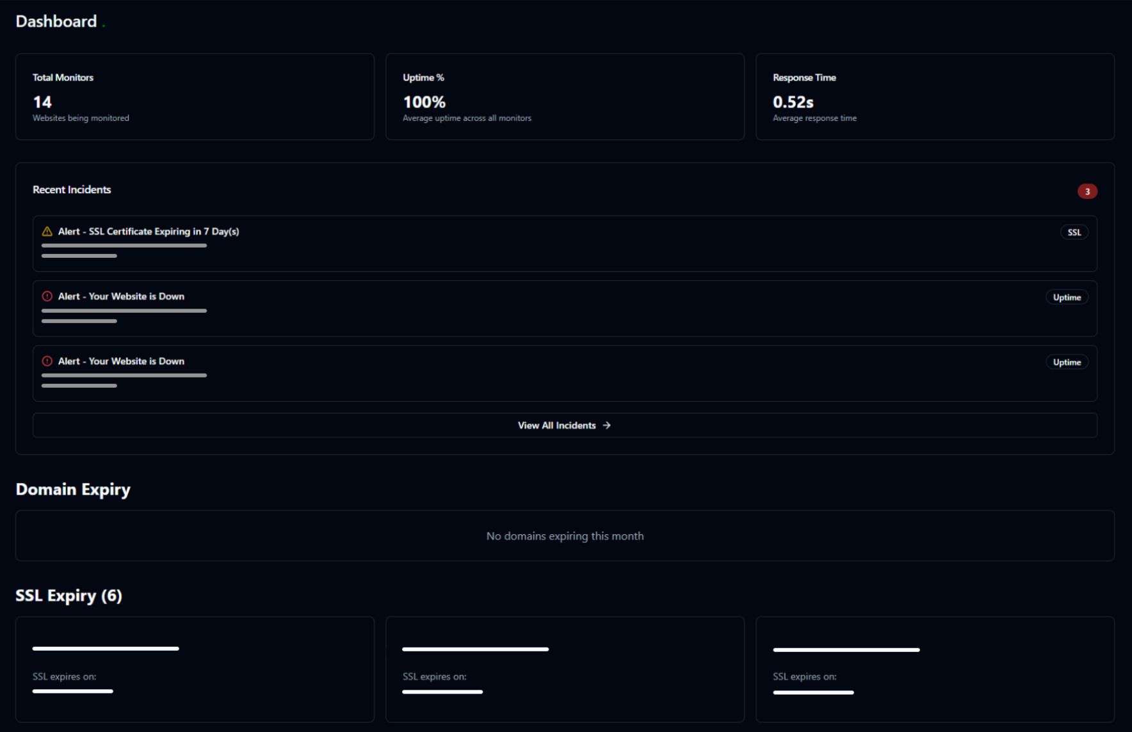
Task: Click the green status dot beside Dashboard title
Action: [x=104, y=26]
